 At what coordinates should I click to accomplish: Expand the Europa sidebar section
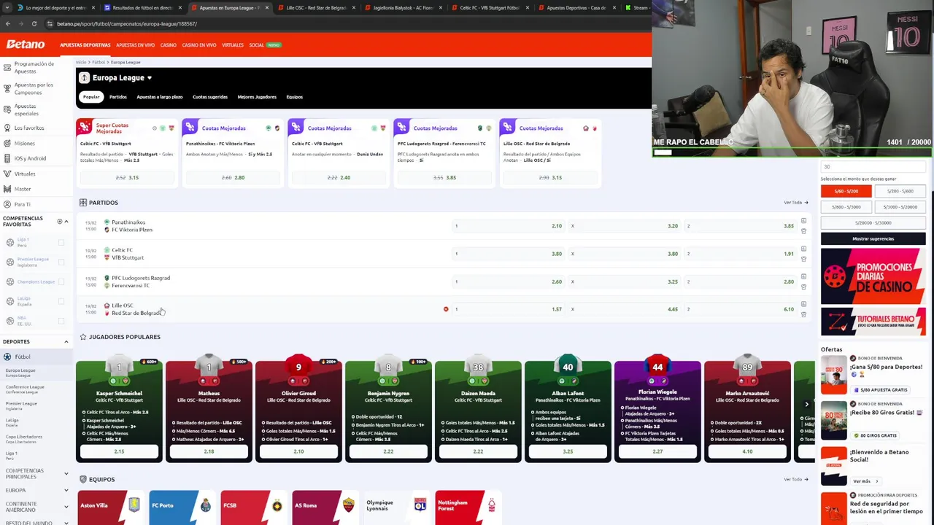[x=66, y=490]
